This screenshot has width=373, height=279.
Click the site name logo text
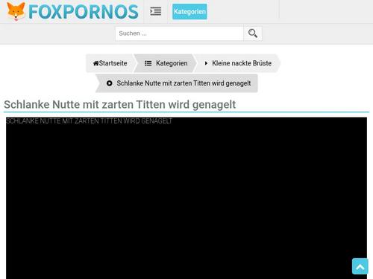pos(84,12)
